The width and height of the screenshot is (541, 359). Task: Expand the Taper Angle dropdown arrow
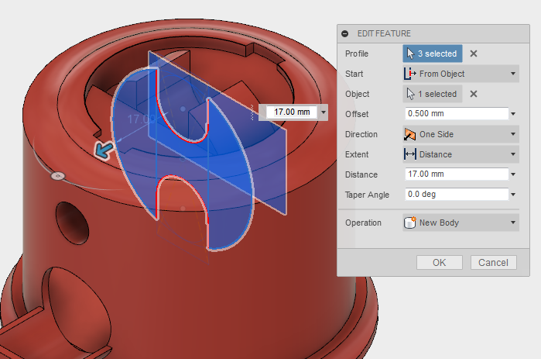(x=513, y=195)
